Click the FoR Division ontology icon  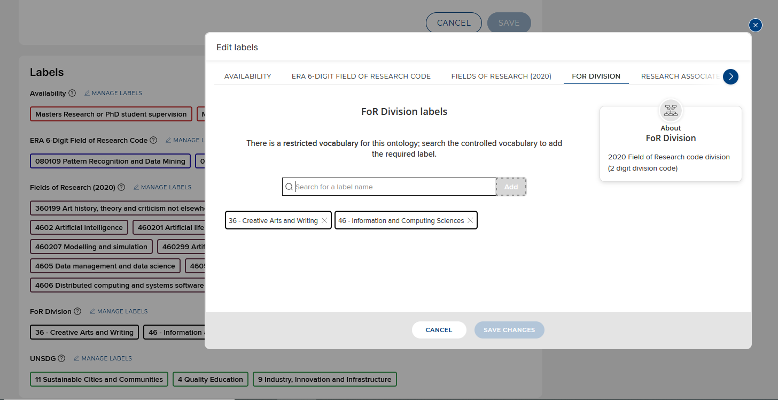coord(670,110)
